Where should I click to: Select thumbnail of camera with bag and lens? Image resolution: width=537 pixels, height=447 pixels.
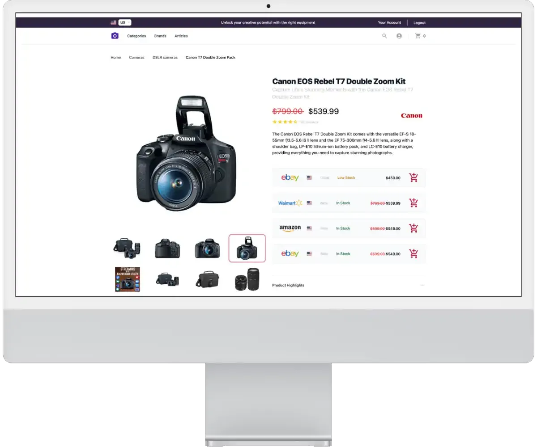coord(128,248)
